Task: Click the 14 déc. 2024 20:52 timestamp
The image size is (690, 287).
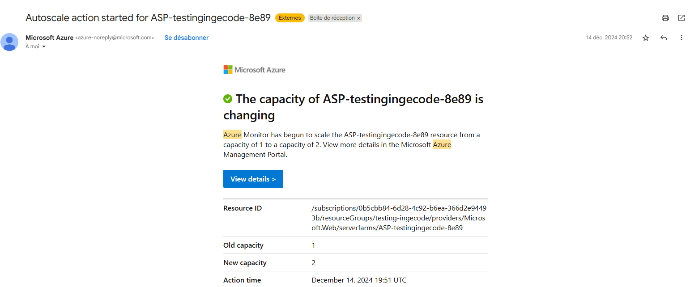Action: coord(609,38)
